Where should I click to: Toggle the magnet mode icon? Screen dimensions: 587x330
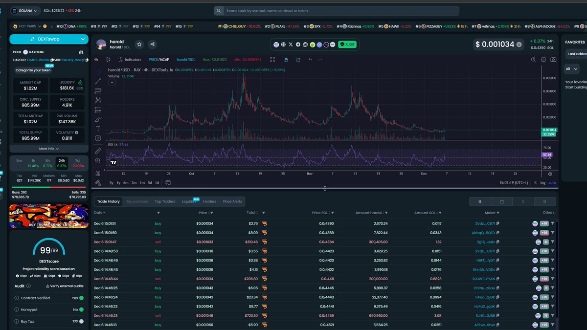(x=98, y=173)
